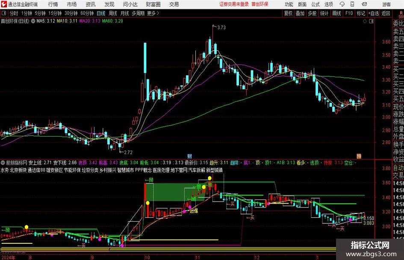Open the 发现 menu
The image size is (404, 260).
[x=109, y=4]
